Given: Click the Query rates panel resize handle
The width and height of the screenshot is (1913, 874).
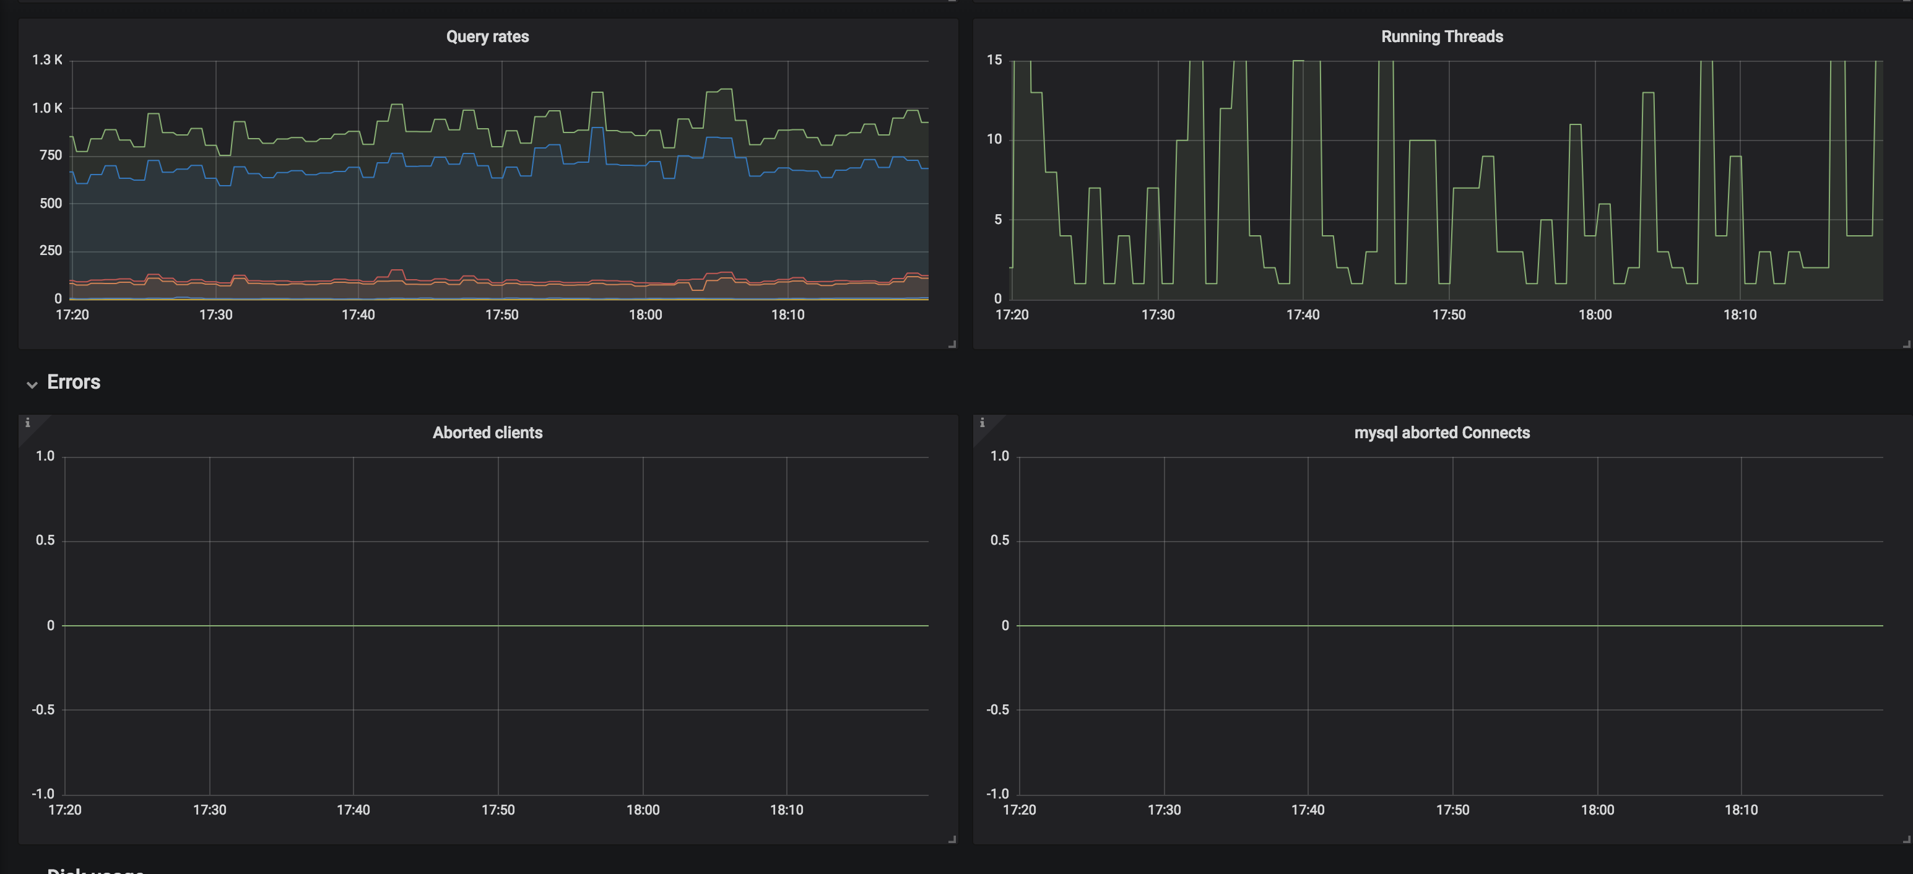Looking at the screenshot, I should [952, 344].
